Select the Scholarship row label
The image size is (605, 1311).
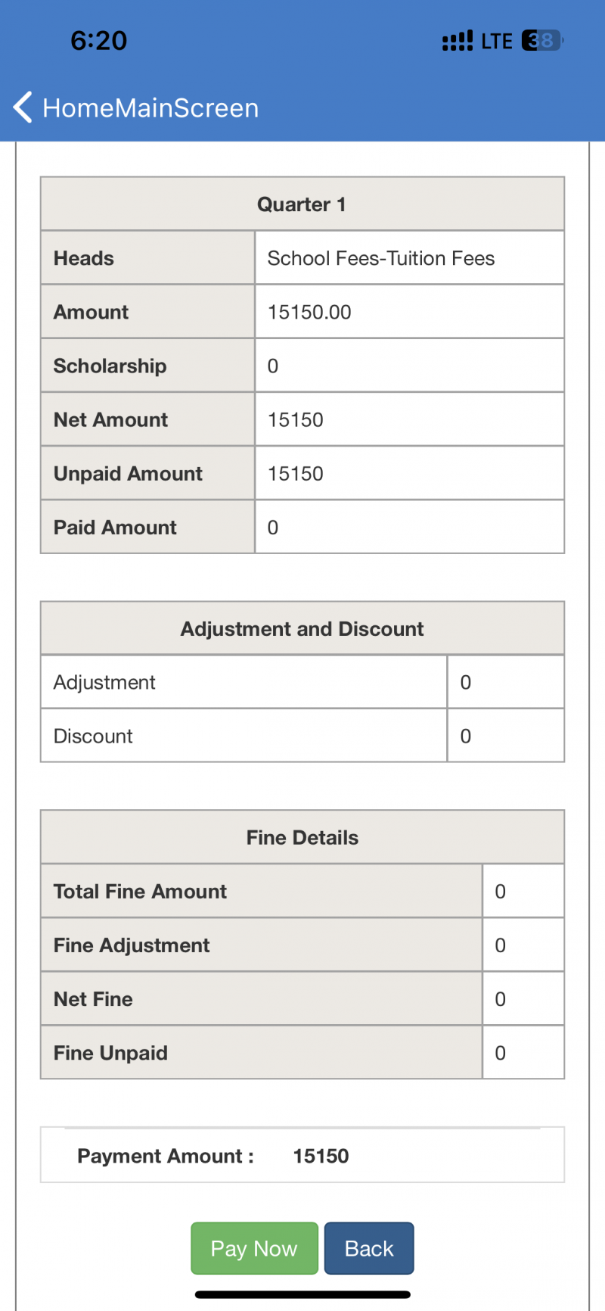point(110,366)
